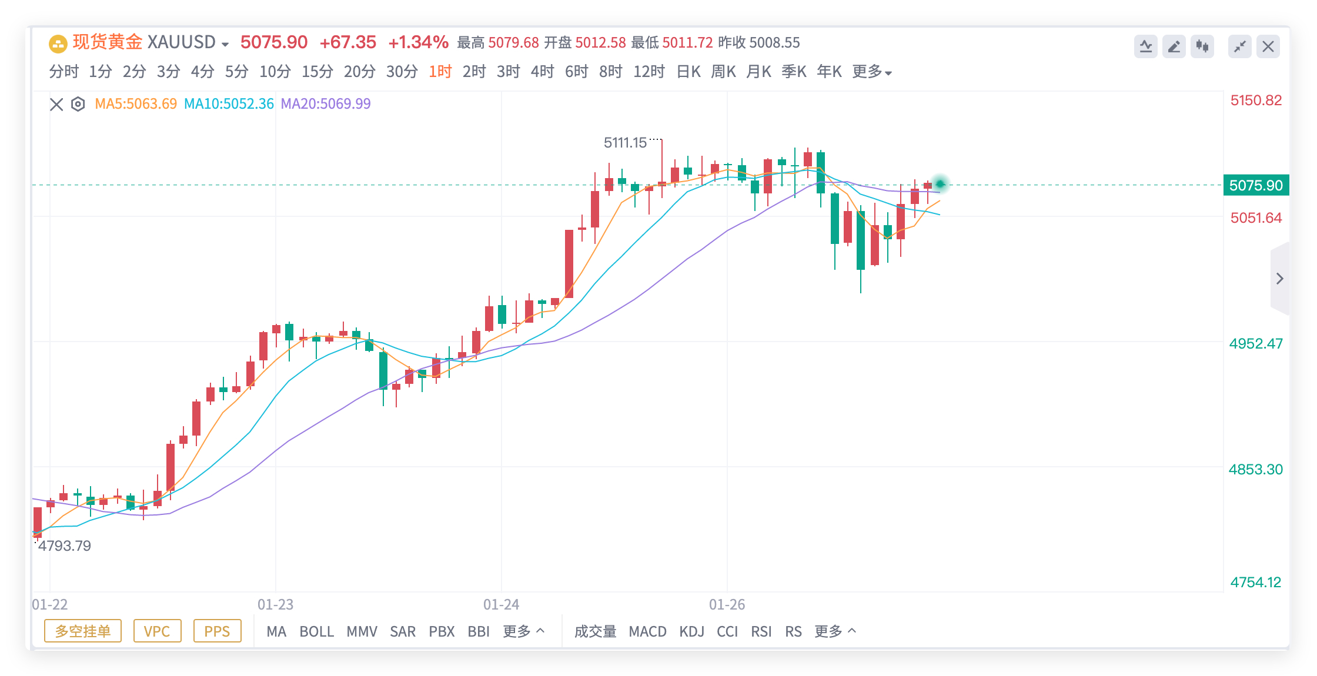Viewport: 1317px width, 676px height.
Task: Click the MA5 orange legend label
Action: click(136, 104)
